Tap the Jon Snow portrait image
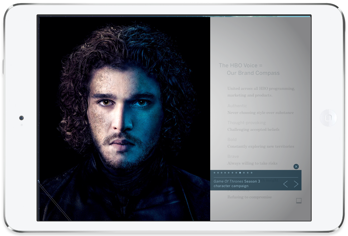Screen dimensions: 348x236 point(125,119)
